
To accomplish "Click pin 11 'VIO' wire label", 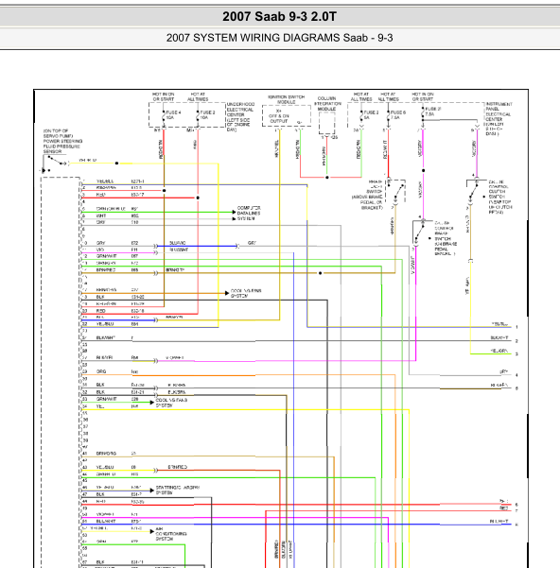I will coord(100,250).
